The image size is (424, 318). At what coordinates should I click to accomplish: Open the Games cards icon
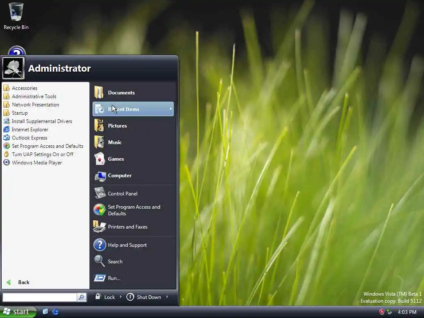tap(99, 159)
